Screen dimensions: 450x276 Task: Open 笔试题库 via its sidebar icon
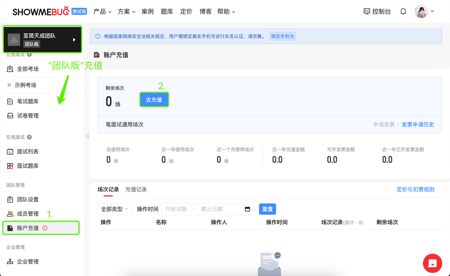(x=11, y=101)
